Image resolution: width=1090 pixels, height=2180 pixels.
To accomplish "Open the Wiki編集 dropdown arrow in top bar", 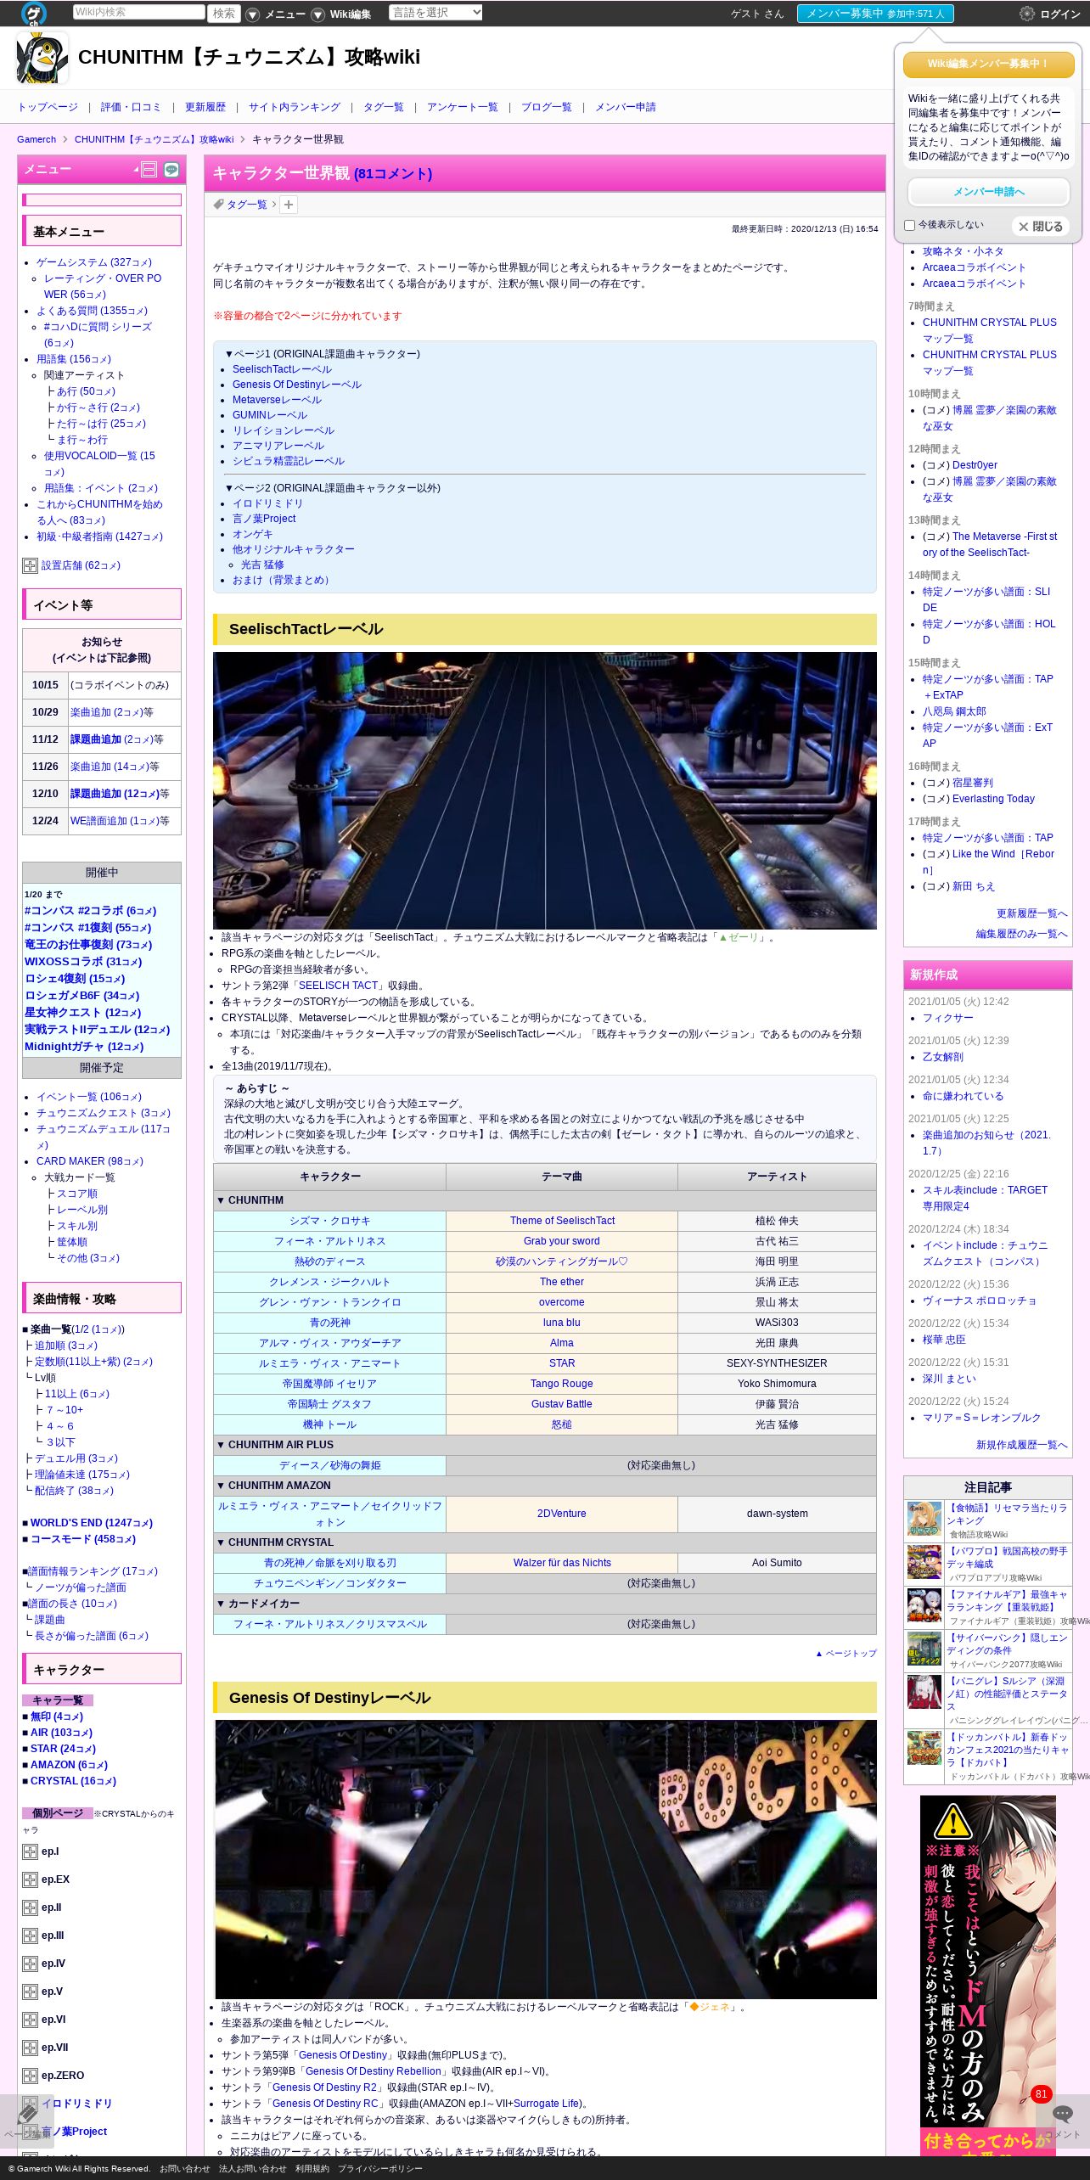I will (x=318, y=14).
